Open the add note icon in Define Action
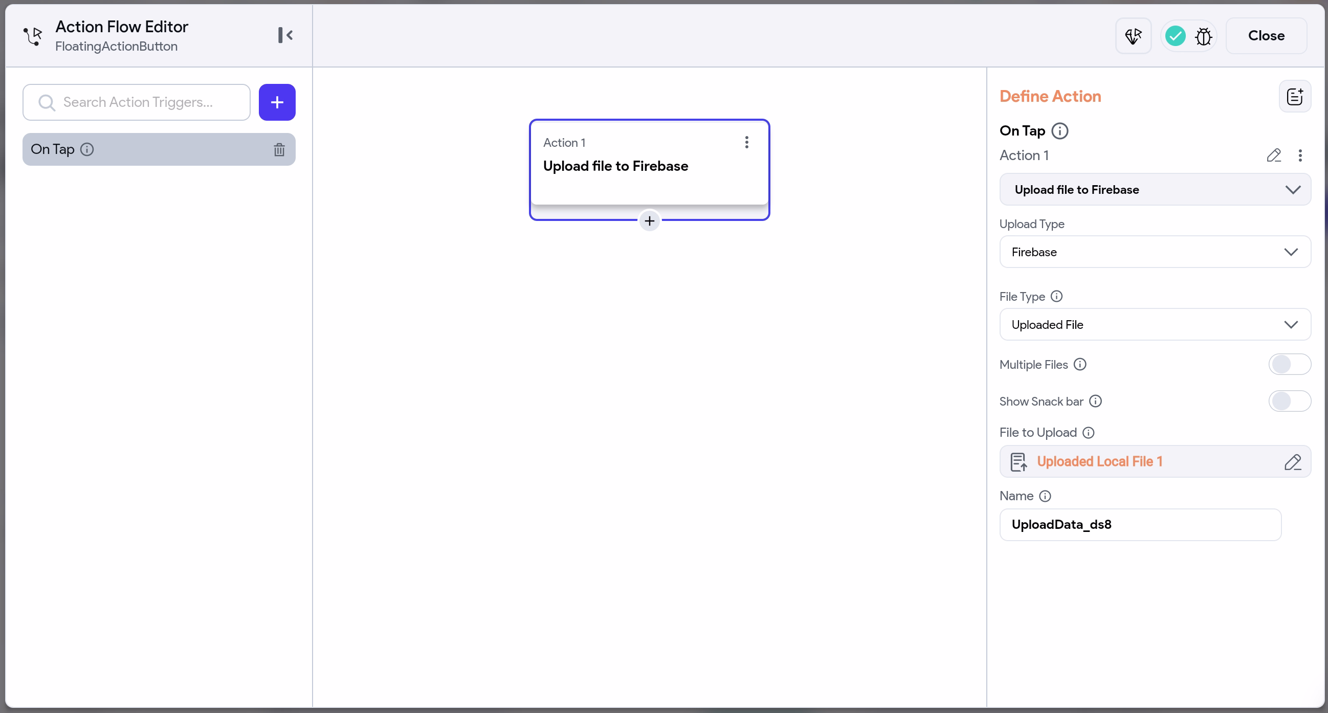 coord(1295,96)
